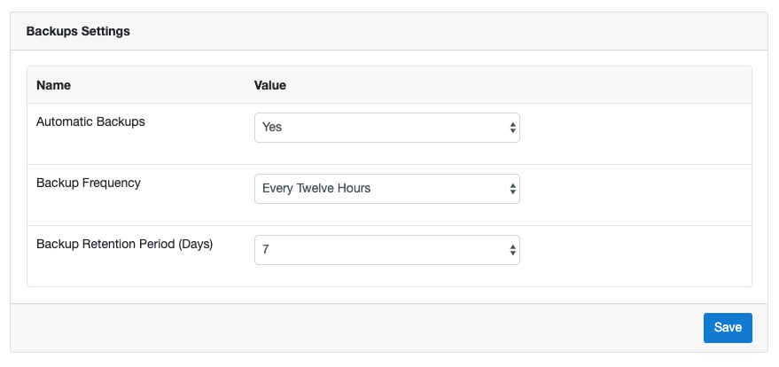779x367 pixels.
Task: Open the Backup Frequency dropdown
Action: [x=387, y=189]
